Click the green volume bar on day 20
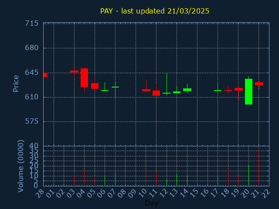Screen dimensions: 279x209 coord(248,175)
